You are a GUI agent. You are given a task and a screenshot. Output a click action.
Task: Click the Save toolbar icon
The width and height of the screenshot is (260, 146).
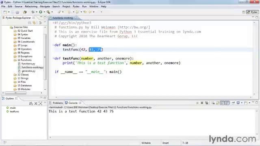tap(13, 12)
